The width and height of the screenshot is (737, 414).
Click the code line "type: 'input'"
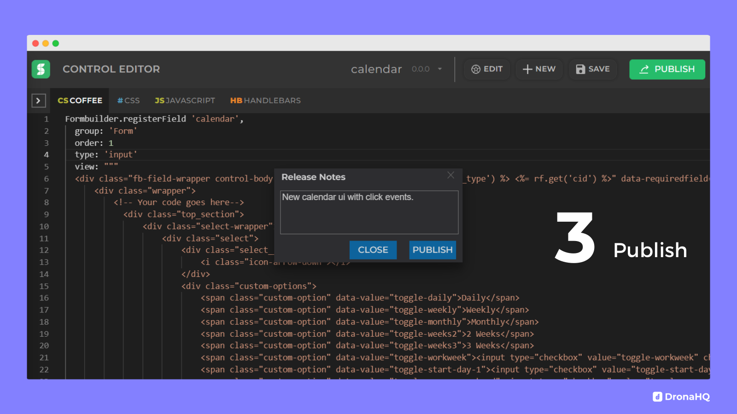click(106, 155)
